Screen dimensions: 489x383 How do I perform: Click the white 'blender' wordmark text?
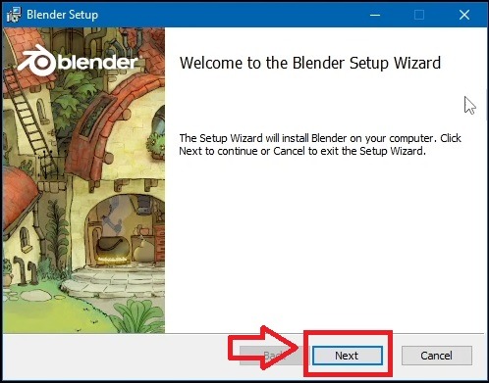tap(98, 62)
